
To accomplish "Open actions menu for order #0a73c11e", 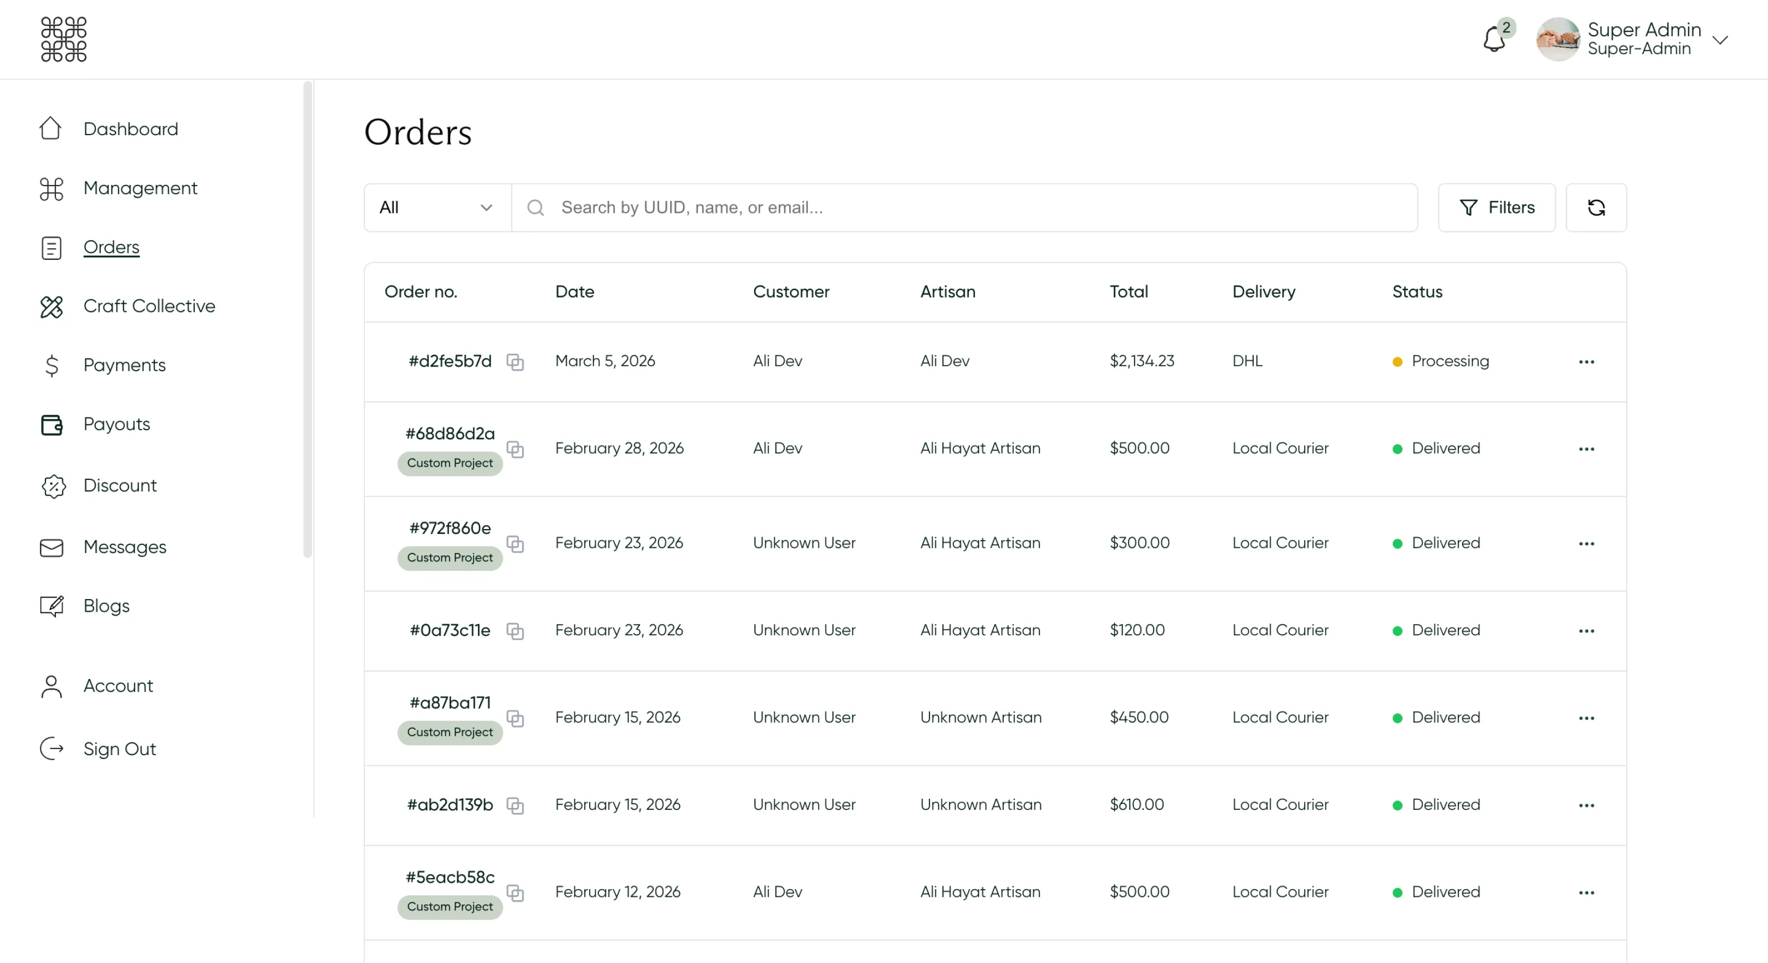I will pyautogui.click(x=1586, y=631).
